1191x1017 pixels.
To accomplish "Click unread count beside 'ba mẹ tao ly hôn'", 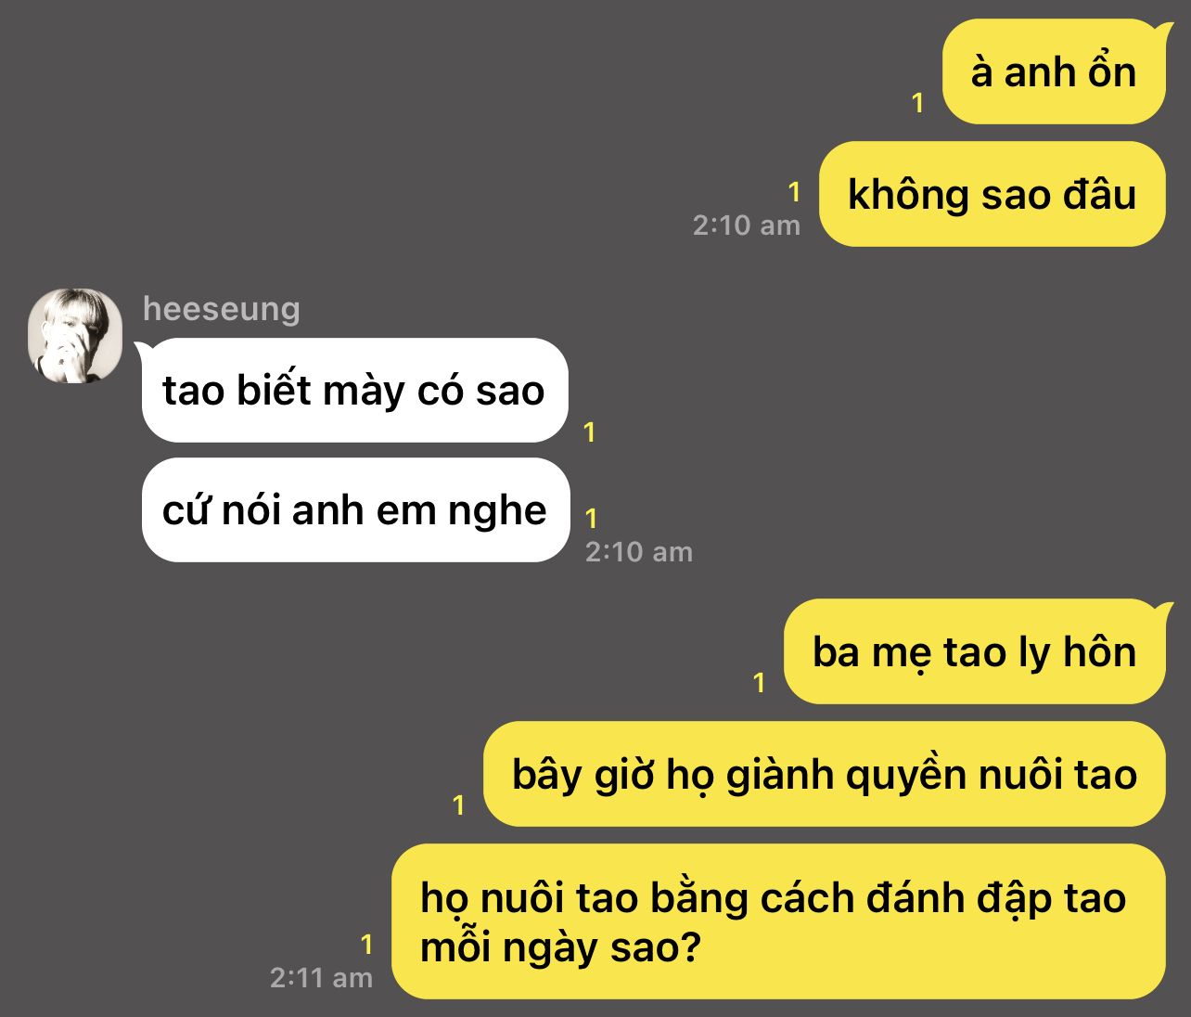I will tap(760, 683).
